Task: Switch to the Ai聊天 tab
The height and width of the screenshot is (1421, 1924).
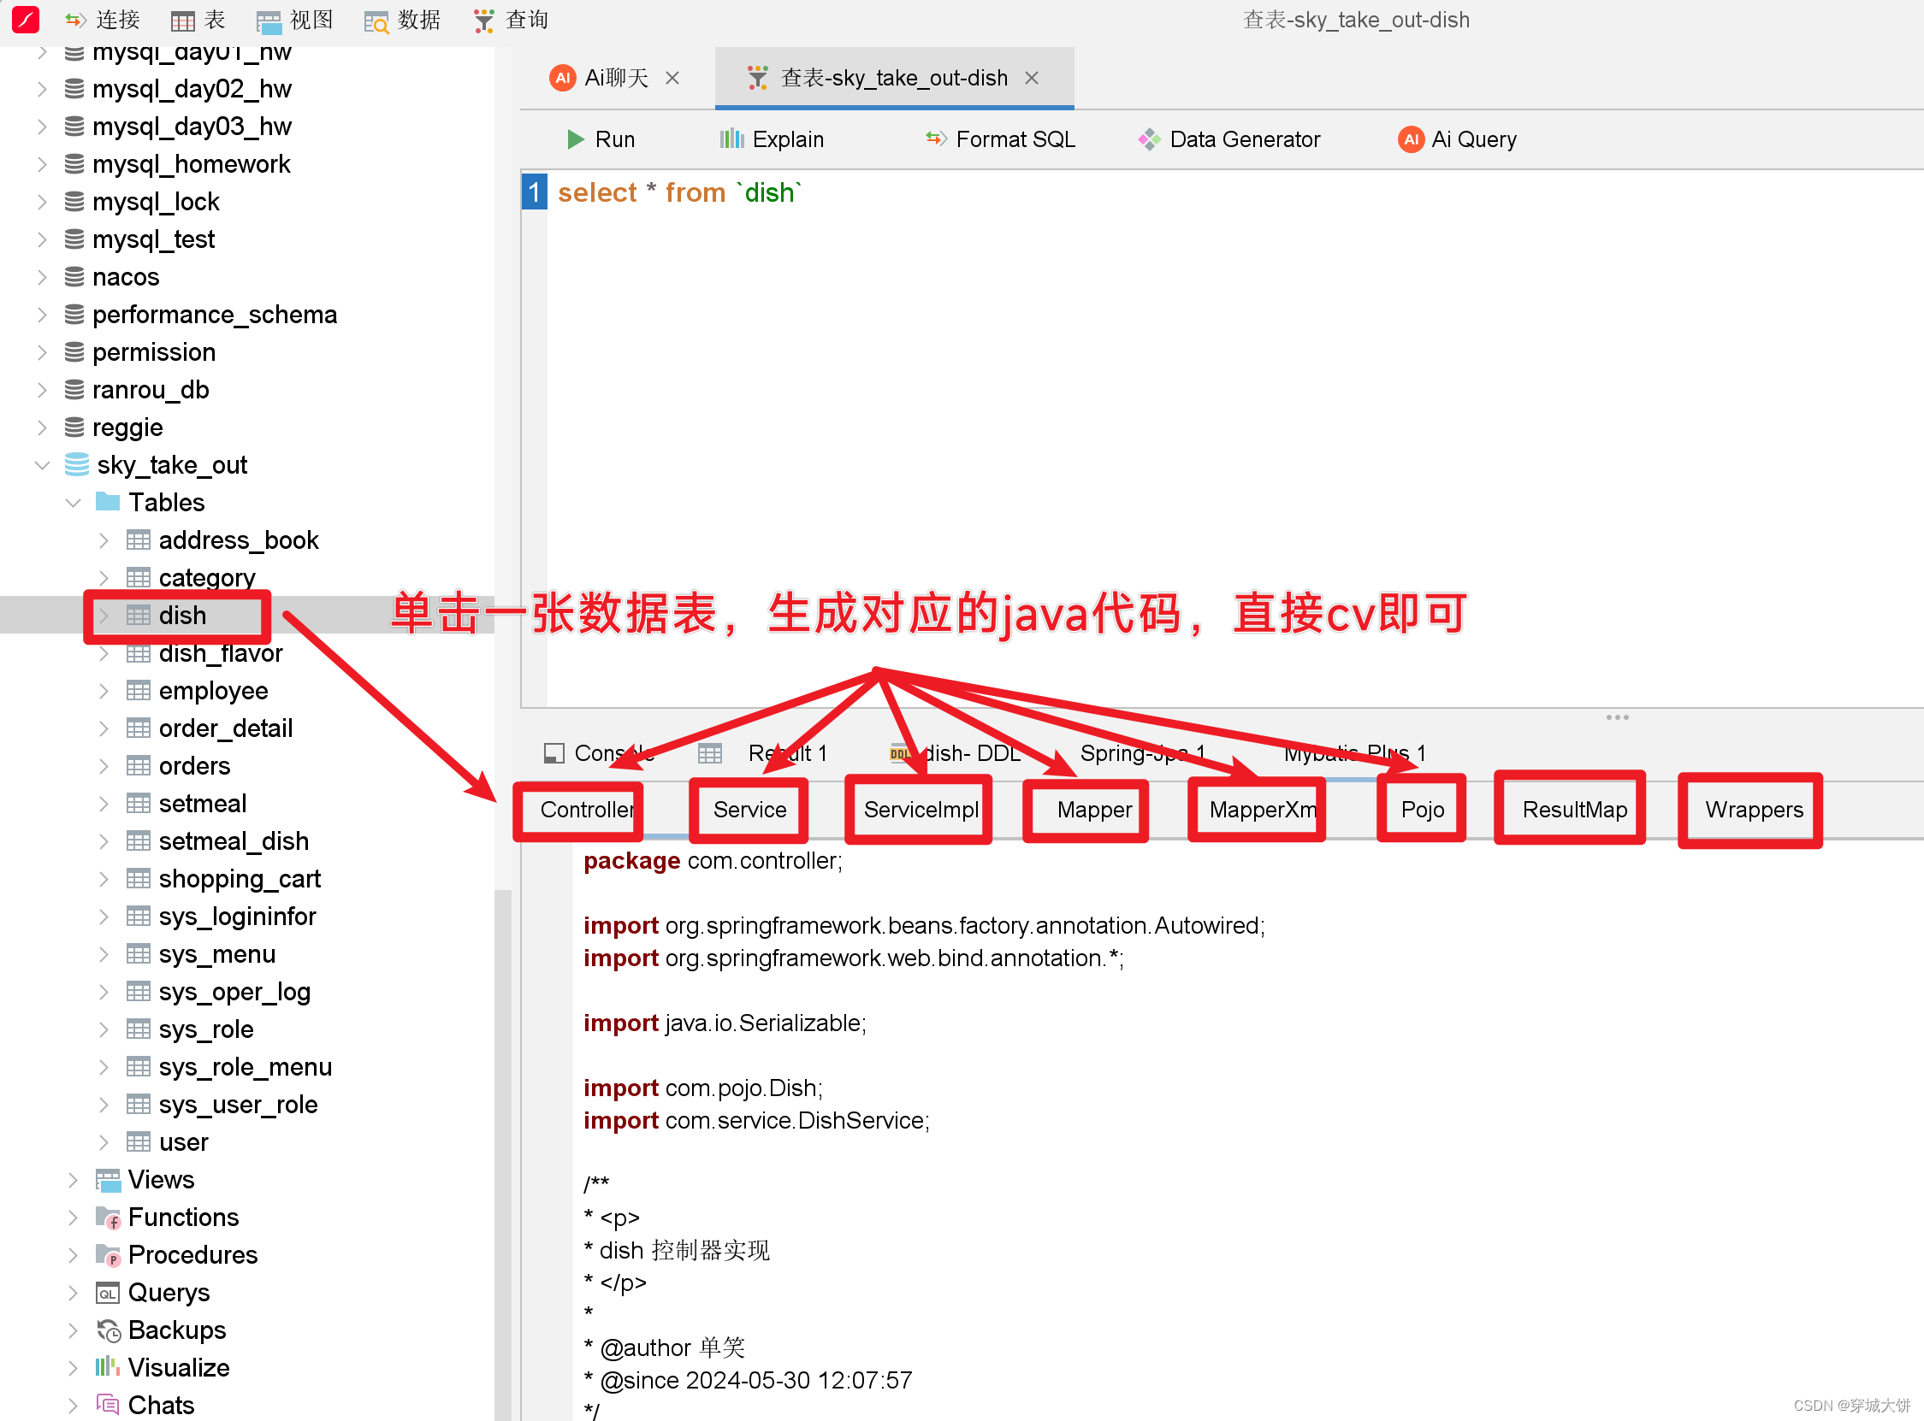Action: coord(614,78)
